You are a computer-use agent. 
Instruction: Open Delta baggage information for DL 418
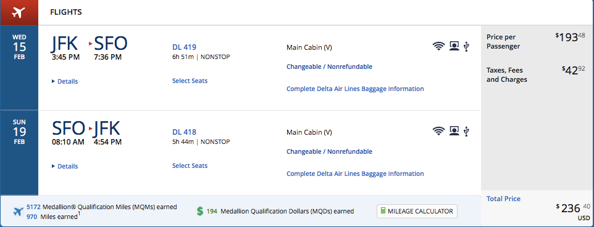(x=355, y=173)
